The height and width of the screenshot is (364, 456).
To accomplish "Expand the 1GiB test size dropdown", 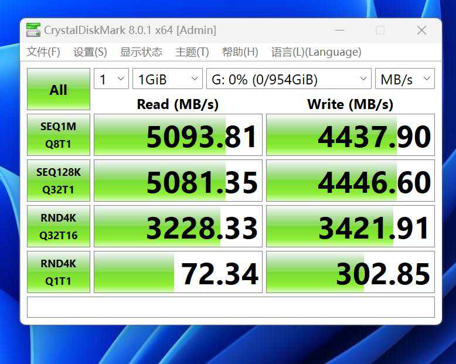I will [x=168, y=79].
